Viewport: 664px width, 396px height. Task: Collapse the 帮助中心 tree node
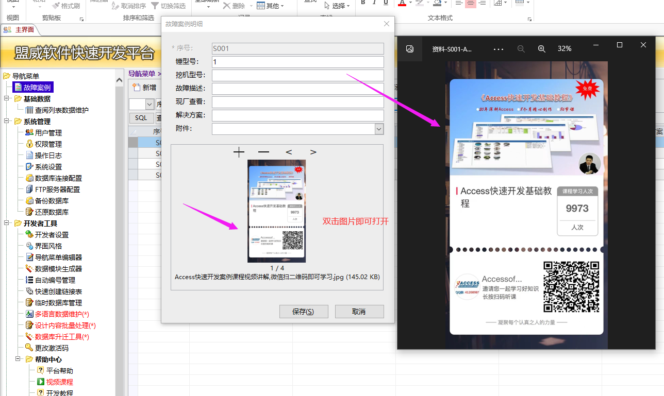point(18,359)
